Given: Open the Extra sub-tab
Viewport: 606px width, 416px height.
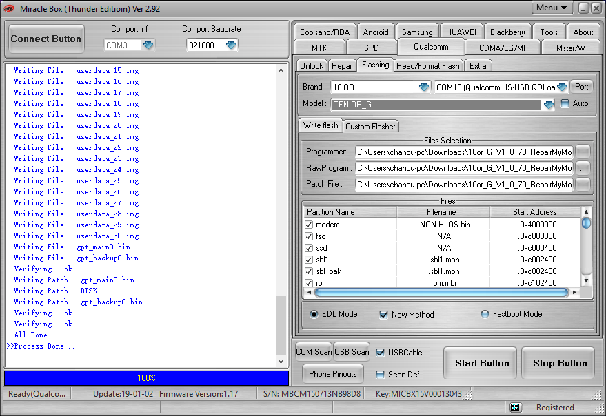Looking at the screenshot, I should coord(478,66).
